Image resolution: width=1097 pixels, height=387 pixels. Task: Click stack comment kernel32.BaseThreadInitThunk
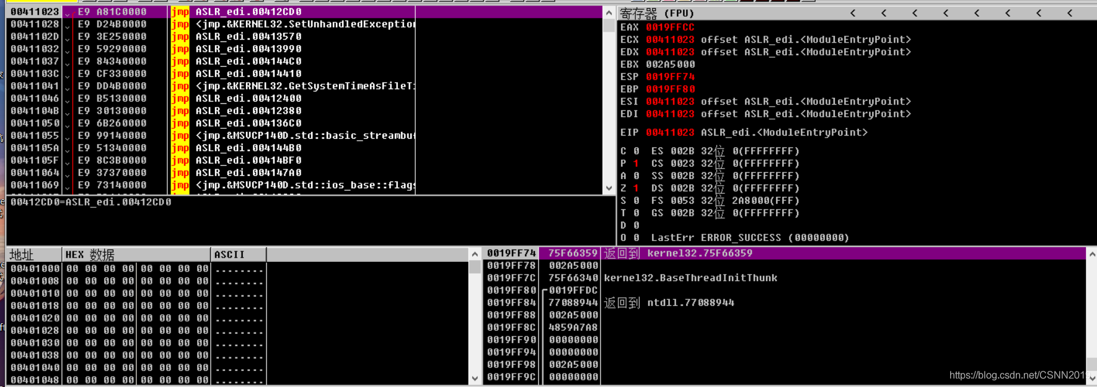pos(690,278)
